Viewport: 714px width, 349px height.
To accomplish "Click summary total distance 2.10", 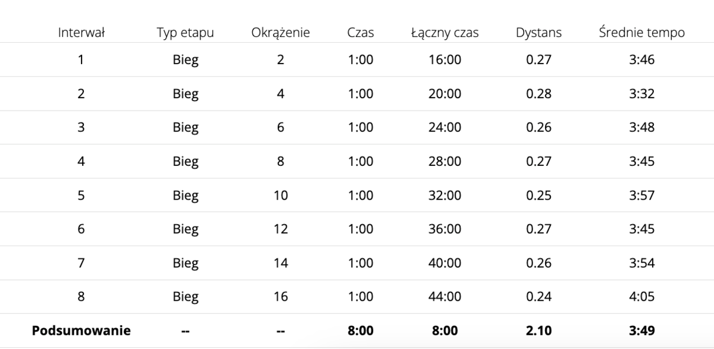I will [538, 331].
